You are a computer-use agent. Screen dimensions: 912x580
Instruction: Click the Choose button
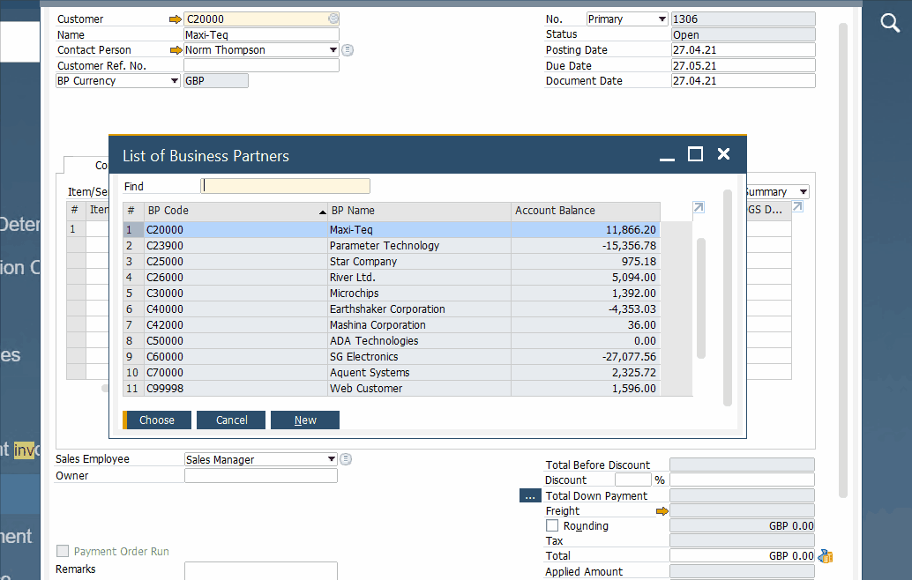tap(156, 420)
